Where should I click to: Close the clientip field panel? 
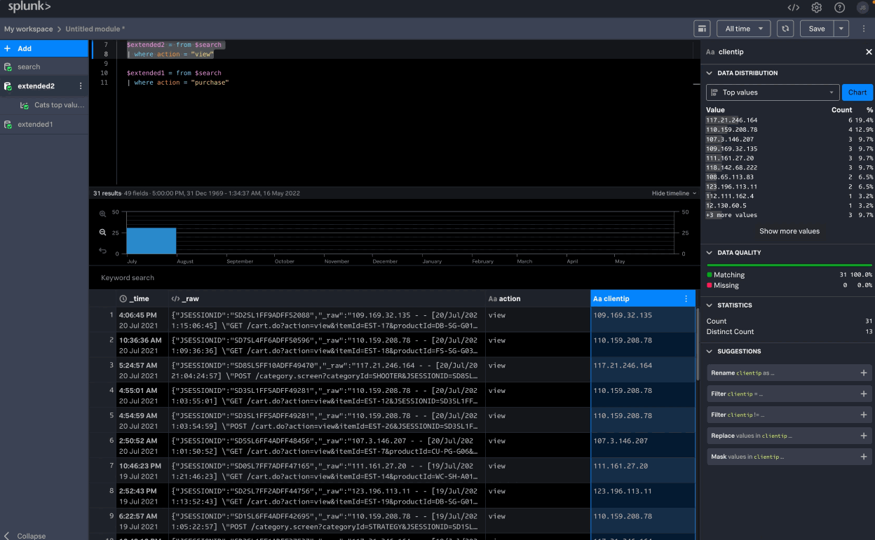pyautogui.click(x=869, y=52)
